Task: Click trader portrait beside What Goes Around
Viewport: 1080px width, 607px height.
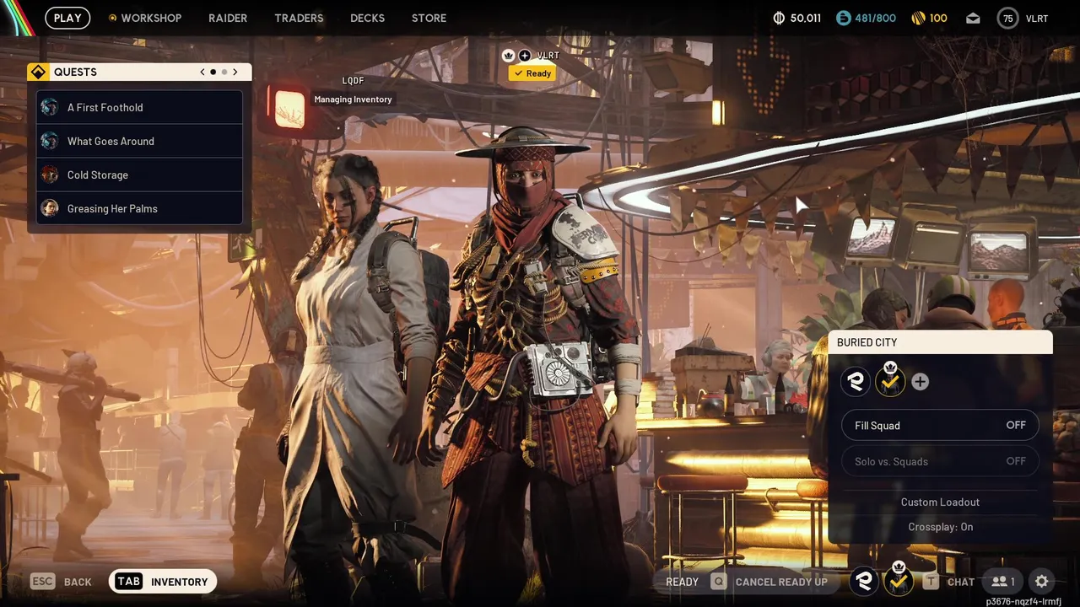Action: tap(50, 141)
